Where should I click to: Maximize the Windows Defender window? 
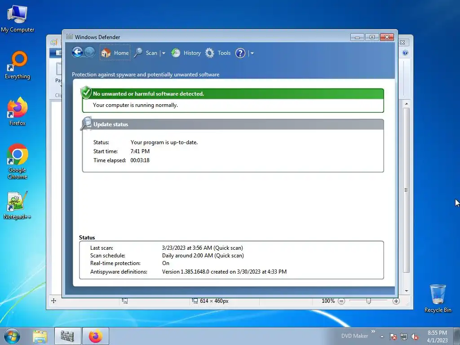372,37
